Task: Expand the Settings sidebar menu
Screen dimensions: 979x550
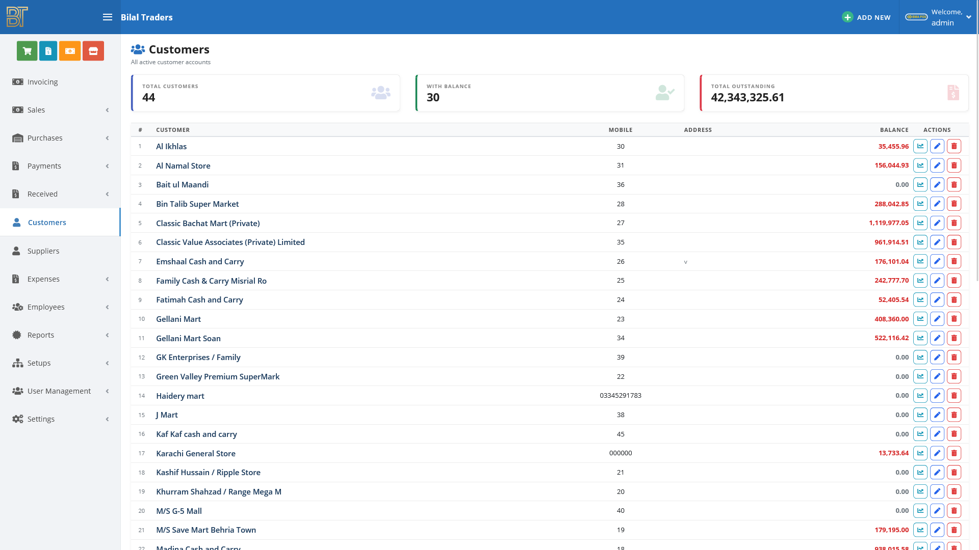Action: [x=60, y=419]
